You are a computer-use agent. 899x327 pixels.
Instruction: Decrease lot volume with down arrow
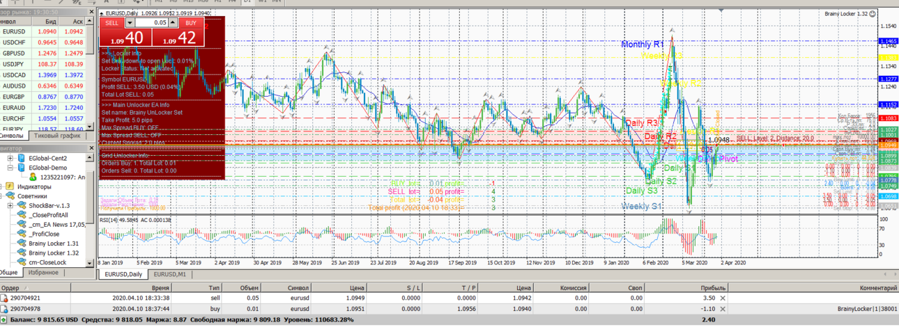pos(129,22)
